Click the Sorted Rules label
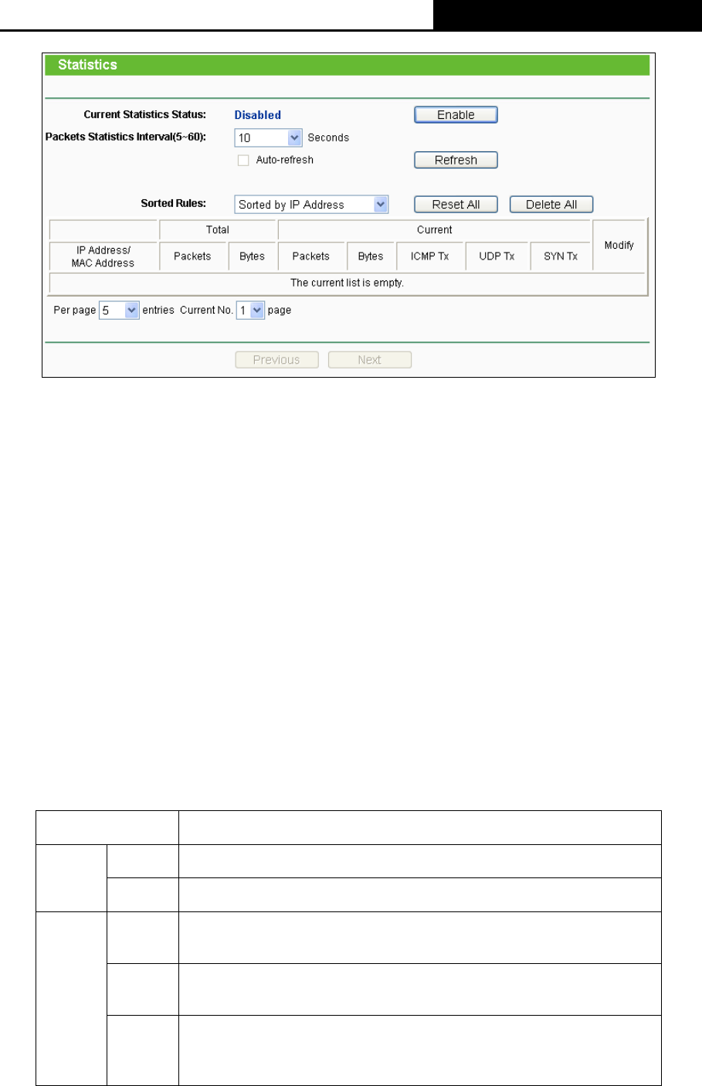The height and width of the screenshot is (1086, 702). pyautogui.click(x=174, y=203)
